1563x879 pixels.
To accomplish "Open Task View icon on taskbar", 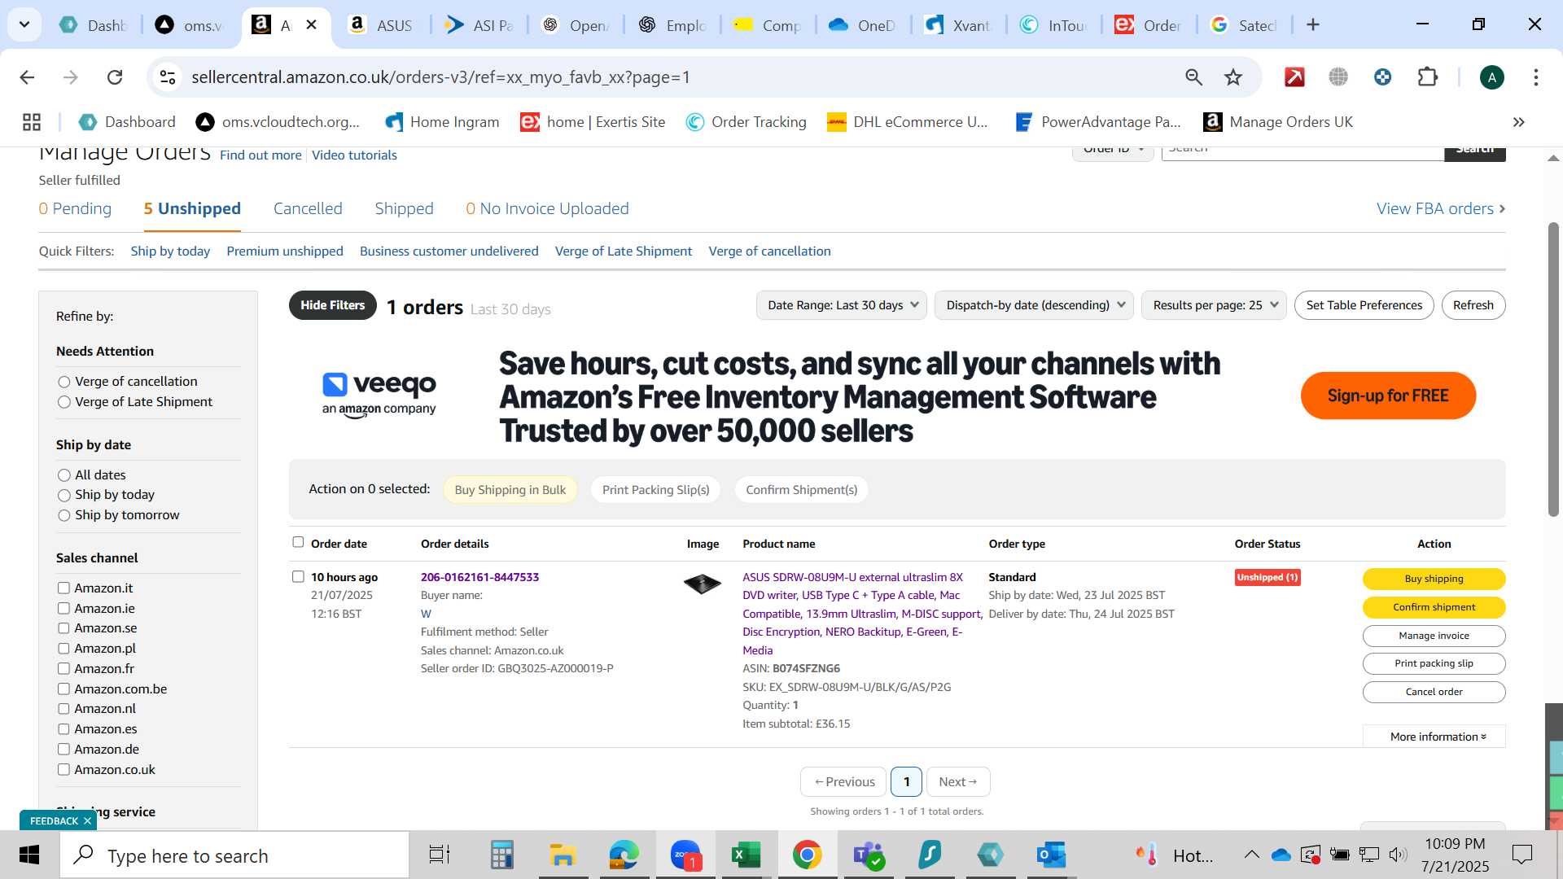I will pos(440,855).
